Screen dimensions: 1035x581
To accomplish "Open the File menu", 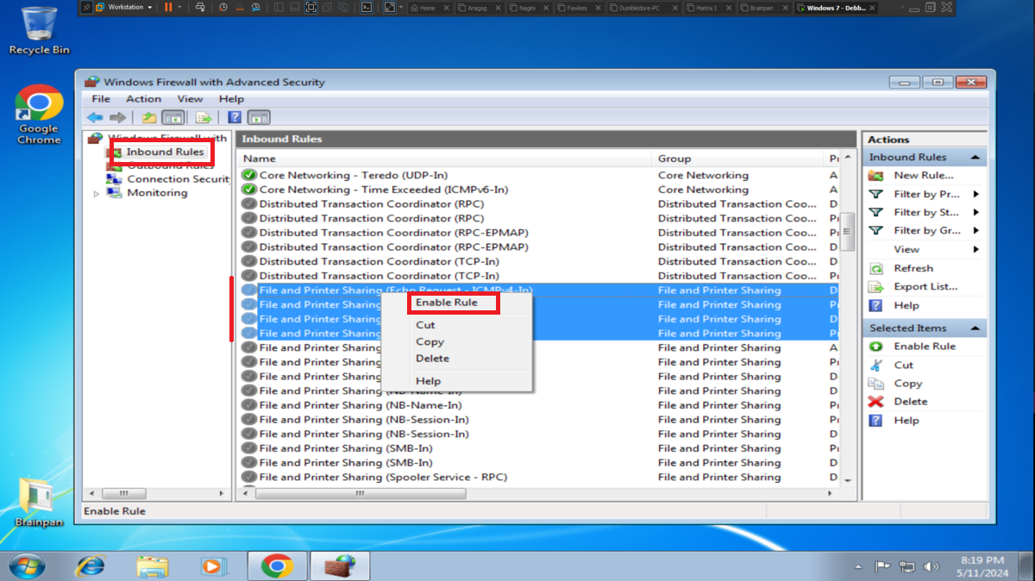I will click(101, 99).
